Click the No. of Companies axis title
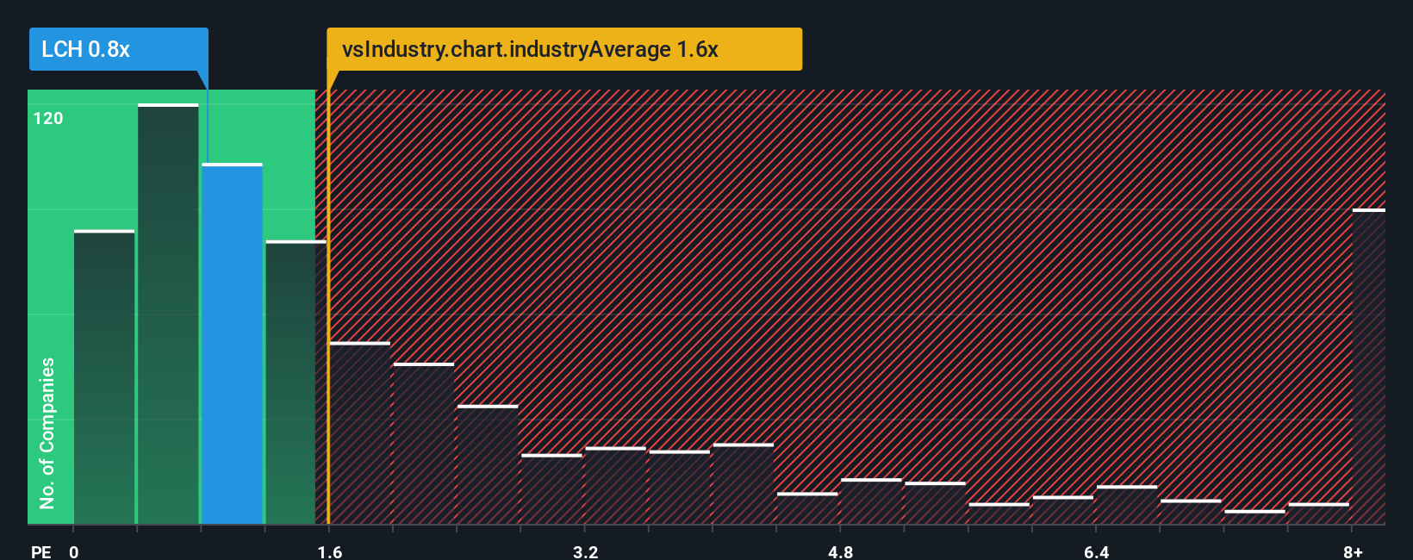Image resolution: width=1413 pixels, height=560 pixels. coord(47,432)
